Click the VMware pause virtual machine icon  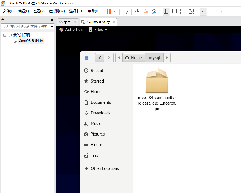coord(109,11)
